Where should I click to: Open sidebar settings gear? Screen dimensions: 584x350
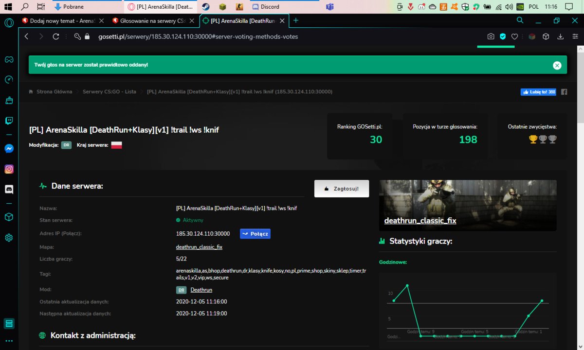pyautogui.click(x=9, y=238)
